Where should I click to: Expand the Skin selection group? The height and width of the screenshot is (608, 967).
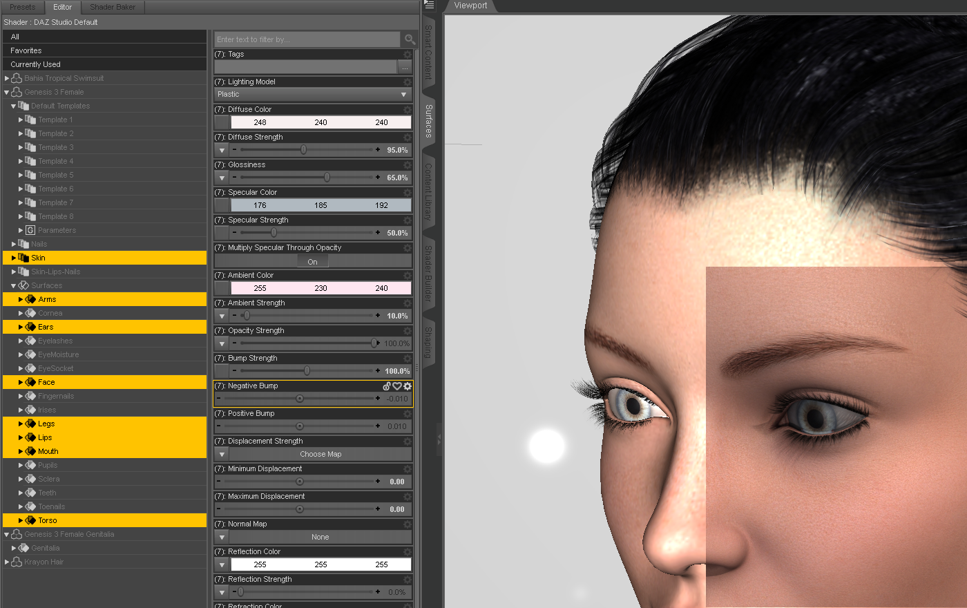pos(14,258)
